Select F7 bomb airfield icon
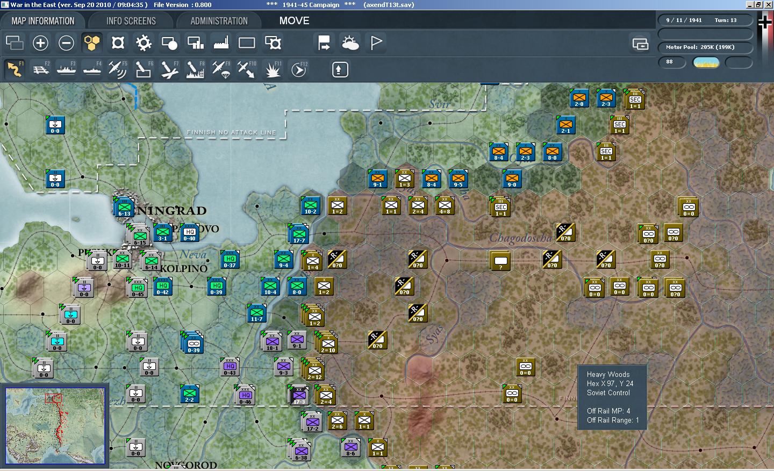 [x=169, y=69]
